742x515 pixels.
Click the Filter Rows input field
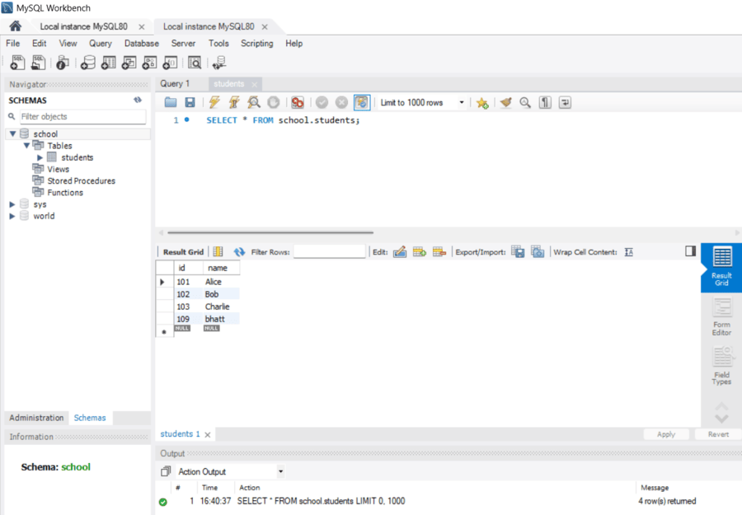click(x=329, y=251)
